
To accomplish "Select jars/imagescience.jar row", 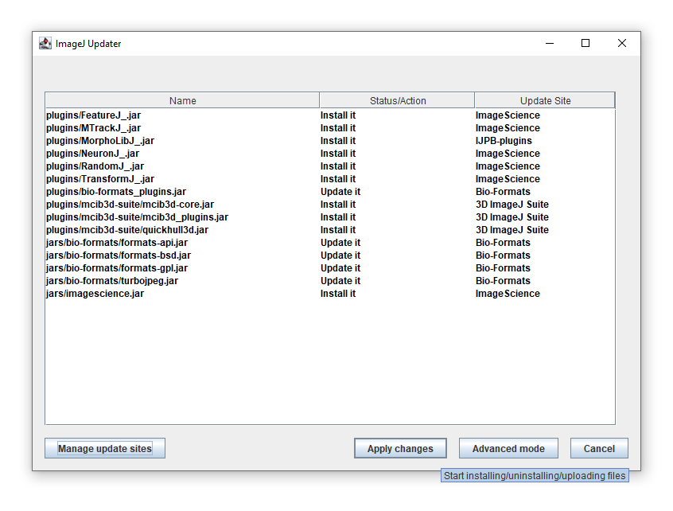I will click(329, 294).
